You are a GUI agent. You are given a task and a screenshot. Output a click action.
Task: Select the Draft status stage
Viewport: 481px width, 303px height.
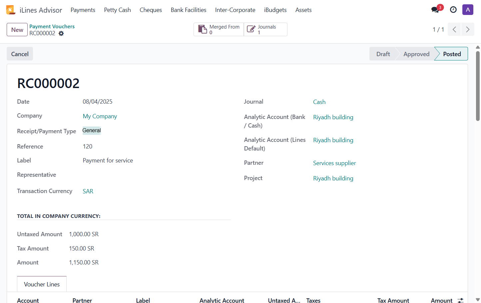coord(383,54)
